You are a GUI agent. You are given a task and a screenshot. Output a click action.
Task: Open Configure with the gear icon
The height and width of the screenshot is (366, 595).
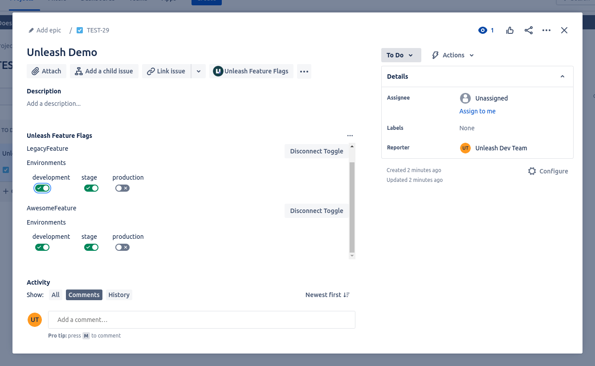click(548, 171)
